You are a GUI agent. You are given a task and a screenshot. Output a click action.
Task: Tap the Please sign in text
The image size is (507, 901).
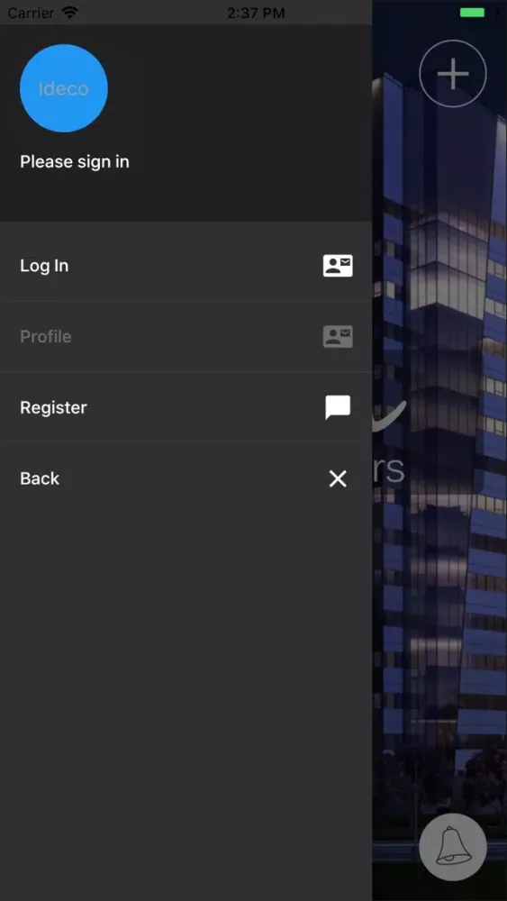[75, 162]
